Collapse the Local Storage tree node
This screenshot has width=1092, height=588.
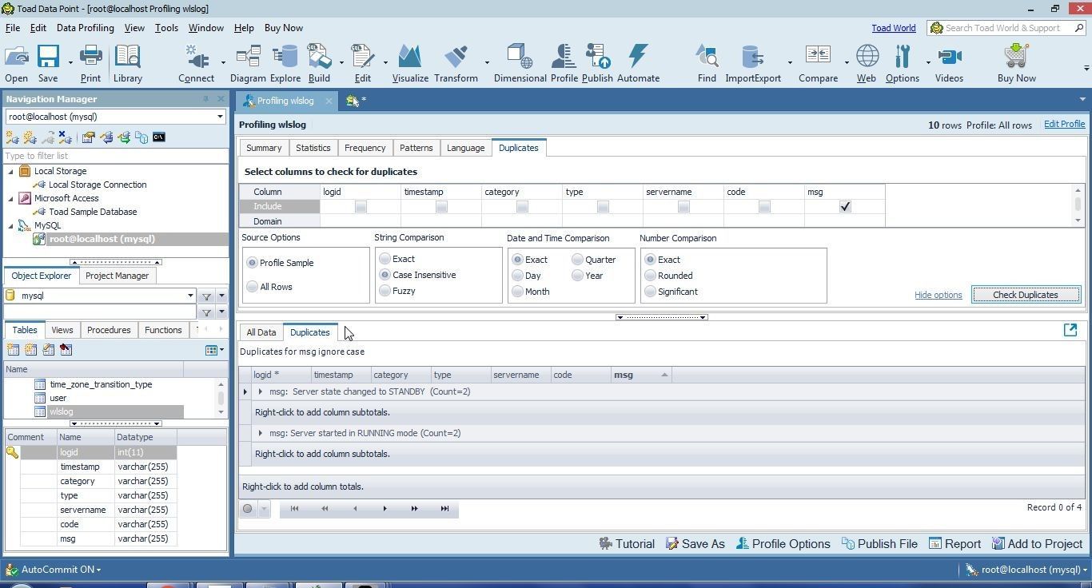(x=11, y=171)
